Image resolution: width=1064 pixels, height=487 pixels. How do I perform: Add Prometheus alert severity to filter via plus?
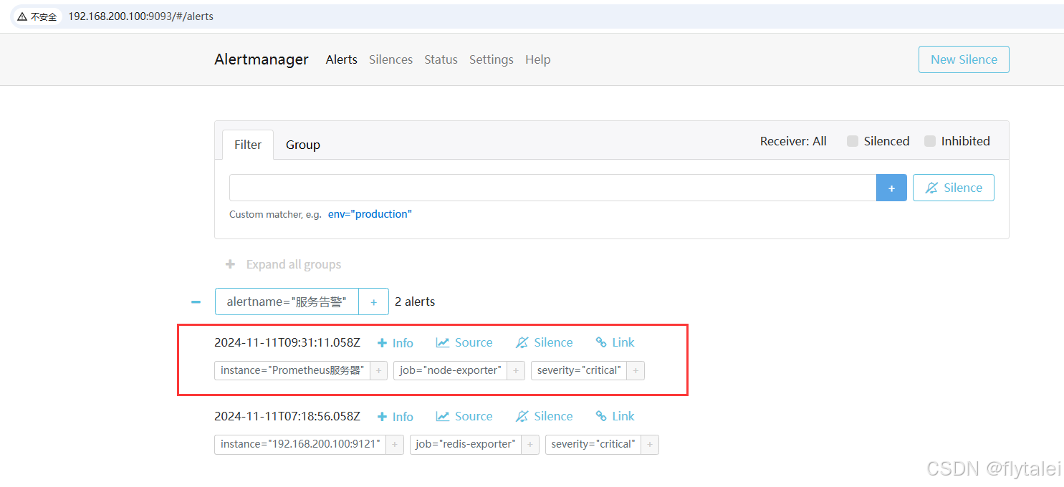click(x=636, y=370)
